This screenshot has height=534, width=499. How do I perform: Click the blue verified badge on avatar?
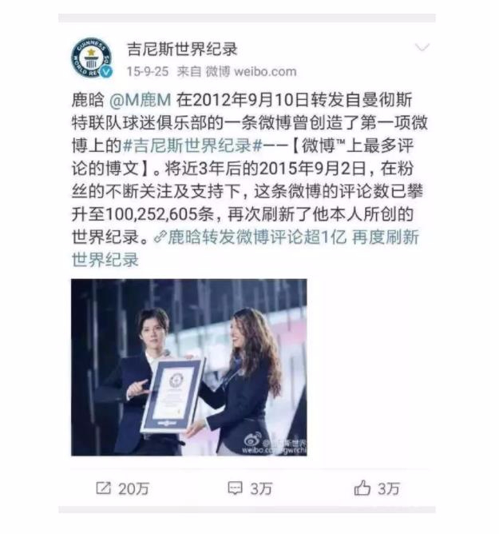(107, 72)
